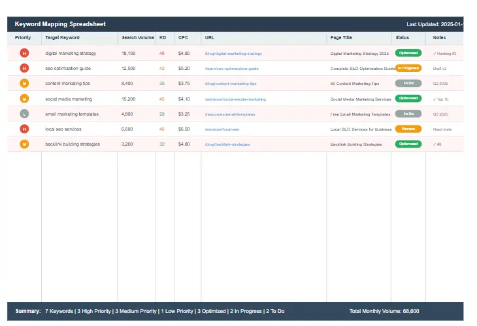Click the L priority badge for email marketing templates
The image size is (477, 326).
coord(24,114)
